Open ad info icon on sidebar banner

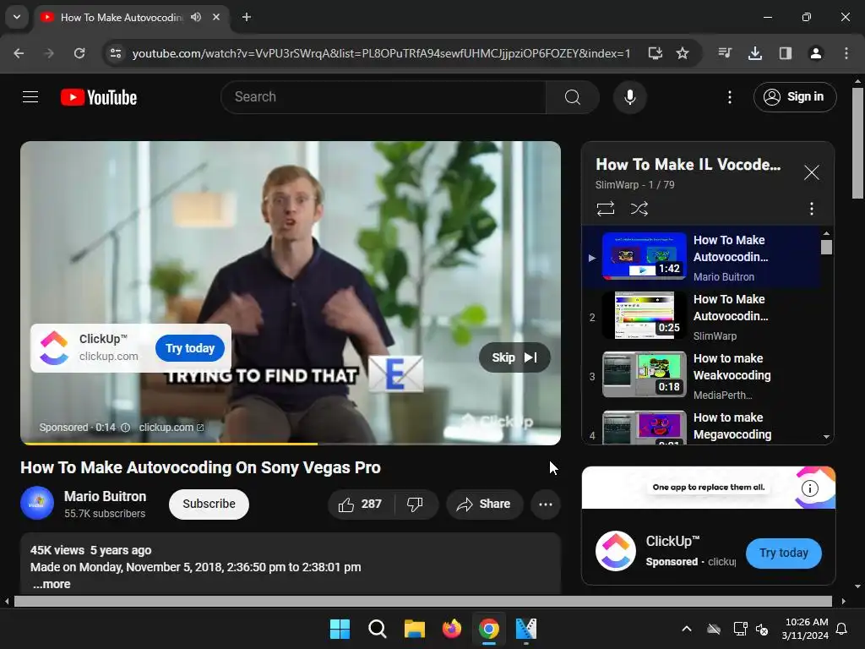809,488
